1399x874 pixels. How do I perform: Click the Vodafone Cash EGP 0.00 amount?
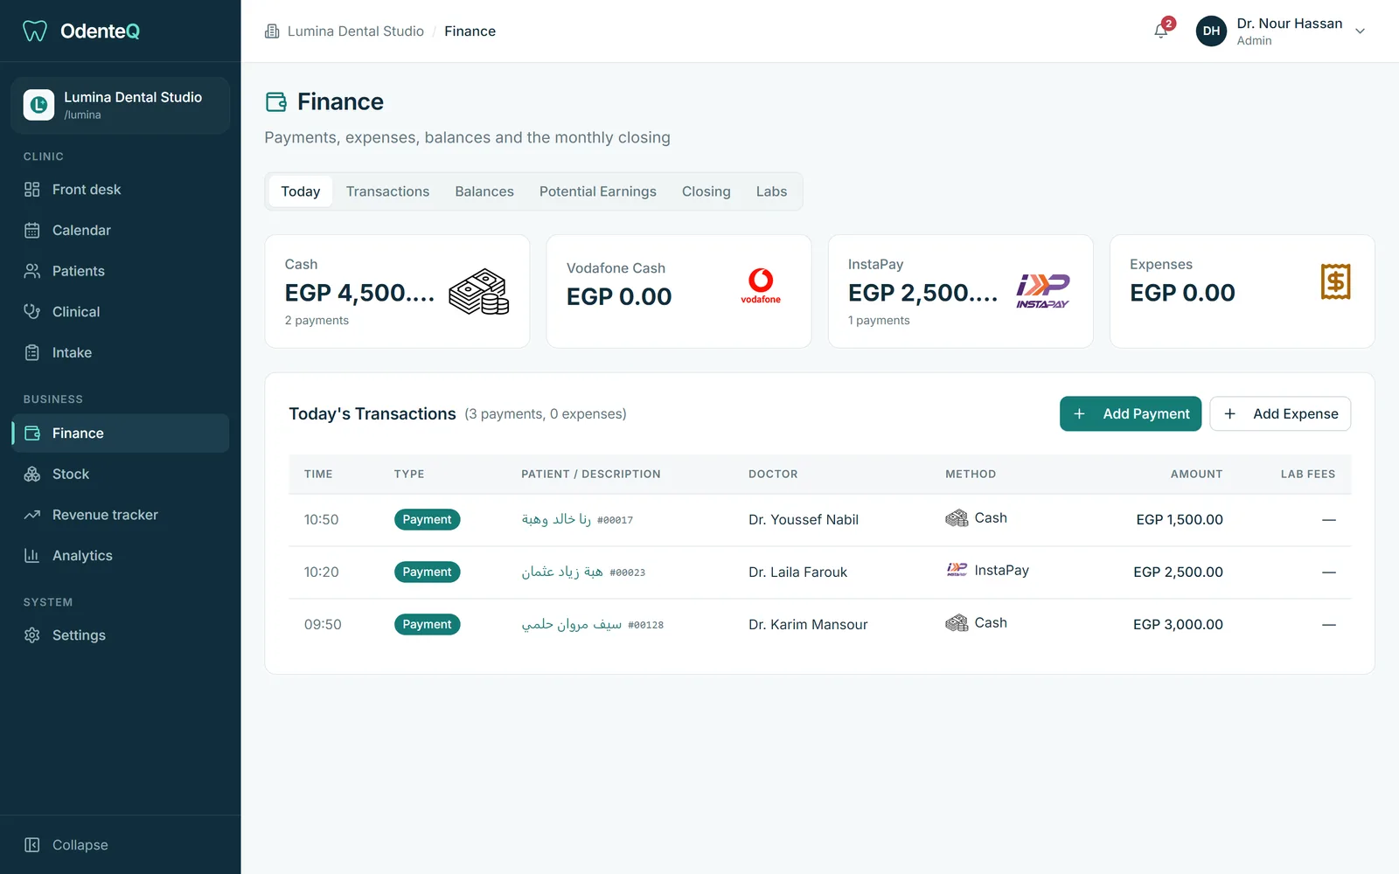[x=619, y=297]
